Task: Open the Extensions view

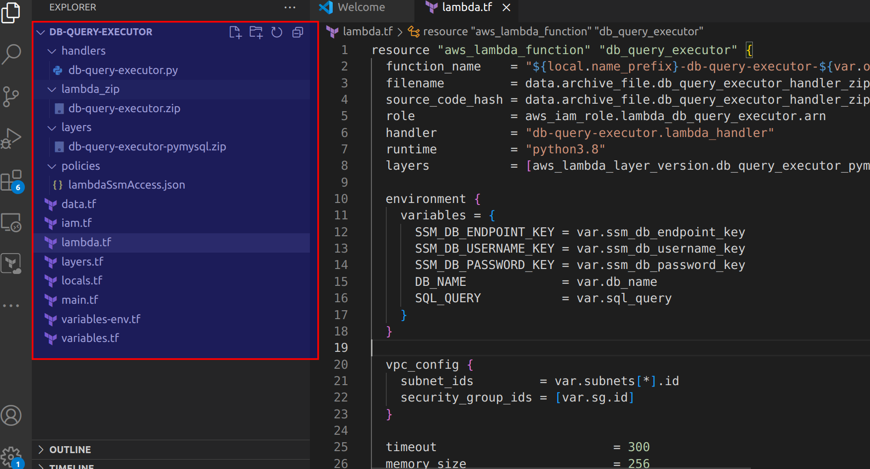Action: [x=11, y=181]
